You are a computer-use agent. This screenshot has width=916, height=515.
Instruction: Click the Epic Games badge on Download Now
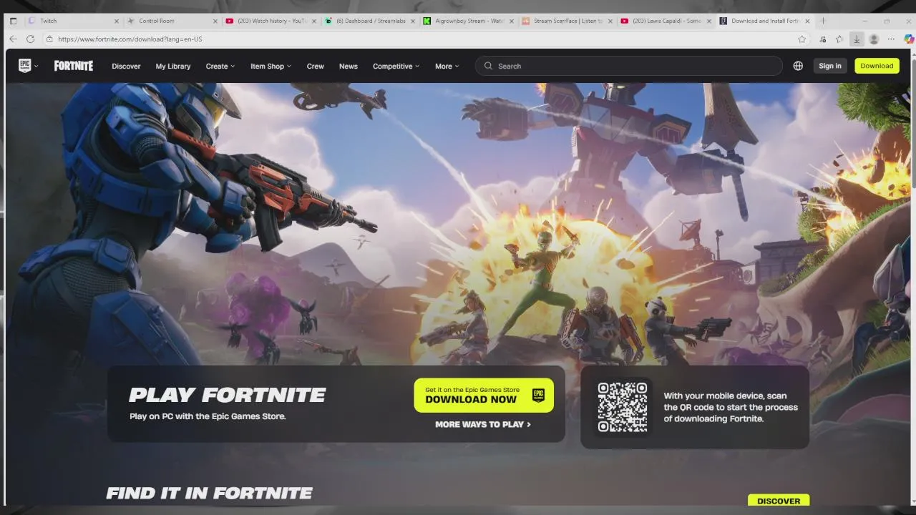538,395
